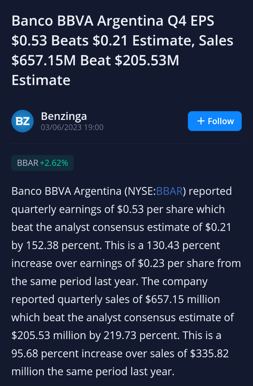Click the plus icon on Follow

coord(201,121)
